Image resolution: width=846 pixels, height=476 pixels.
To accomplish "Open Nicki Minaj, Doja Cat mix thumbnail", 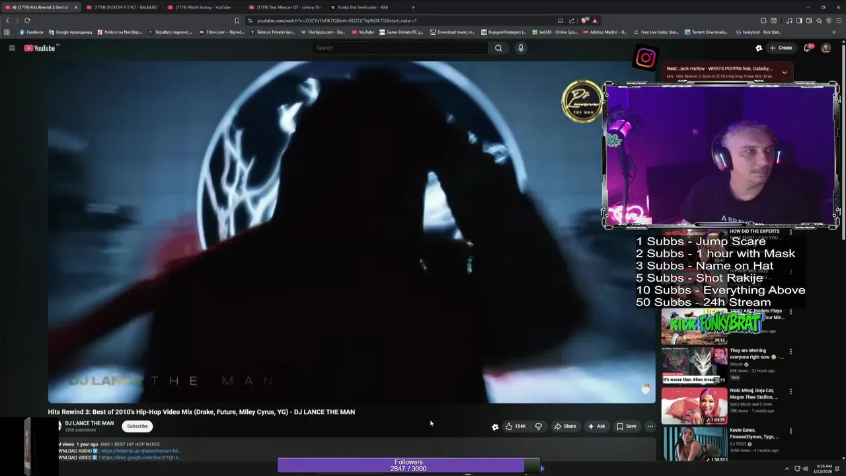I will tap(694, 405).
